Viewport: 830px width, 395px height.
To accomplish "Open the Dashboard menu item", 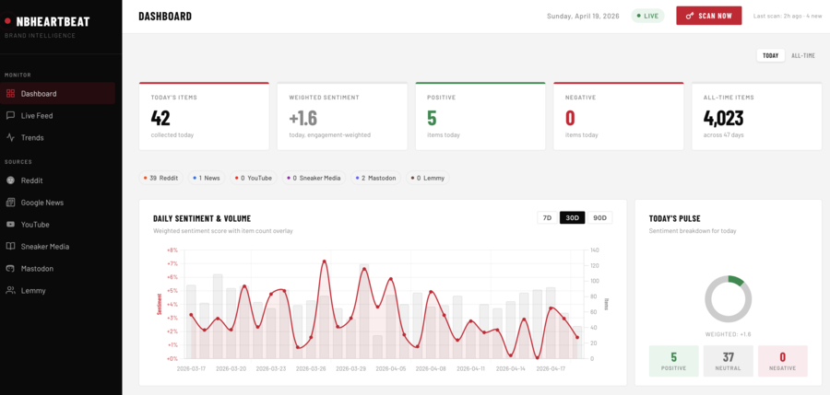I will 58,94.
